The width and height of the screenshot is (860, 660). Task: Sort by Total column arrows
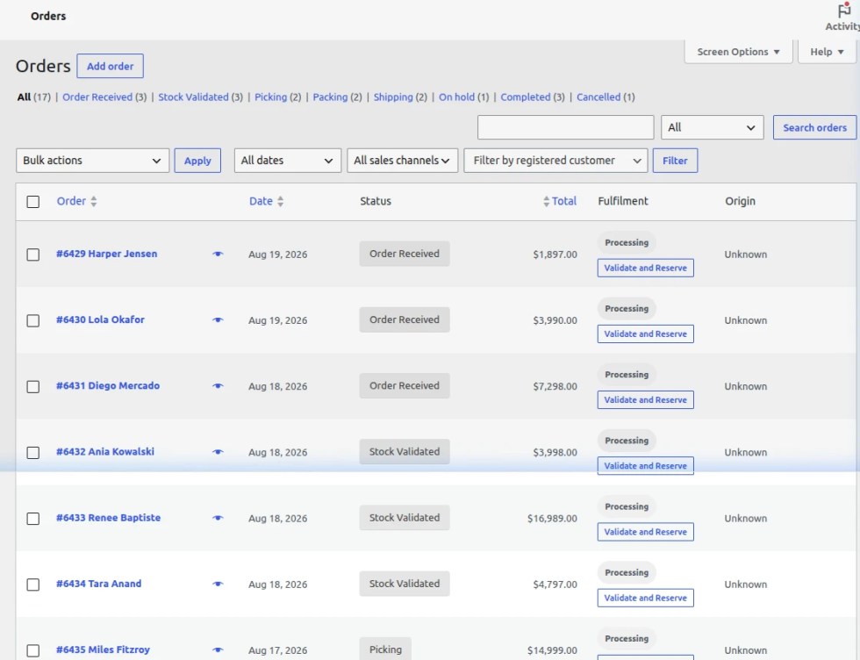[x=546, y=201]
